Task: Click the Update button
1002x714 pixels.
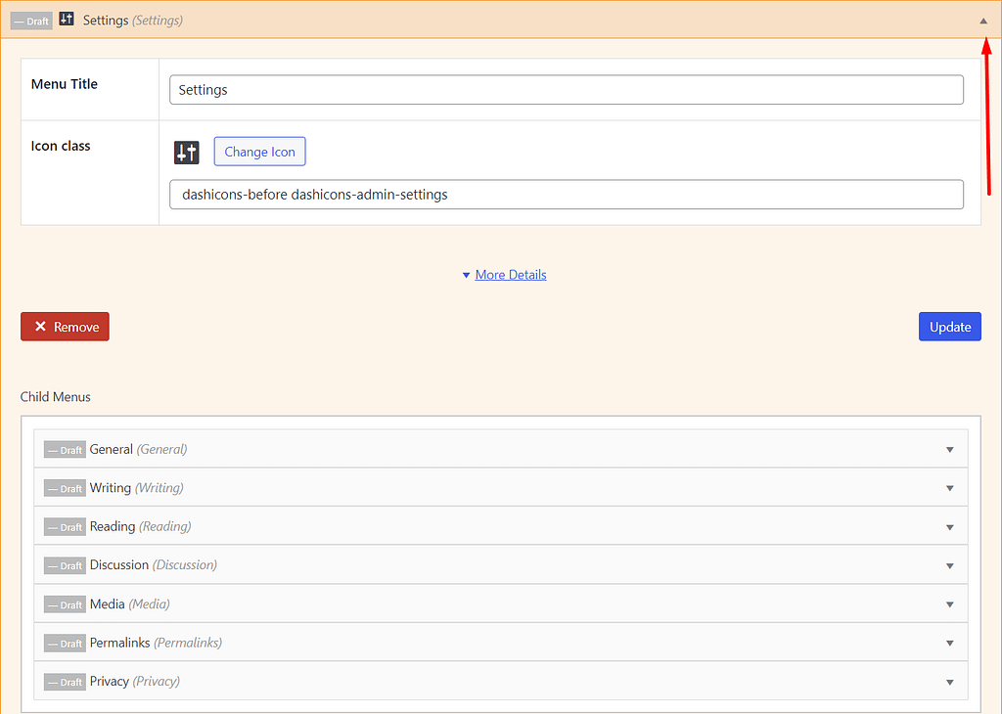Action: (x=948, y=326)
